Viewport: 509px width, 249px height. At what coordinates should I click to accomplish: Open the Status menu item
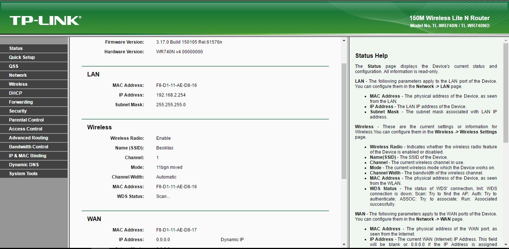[x=34, y=48]
